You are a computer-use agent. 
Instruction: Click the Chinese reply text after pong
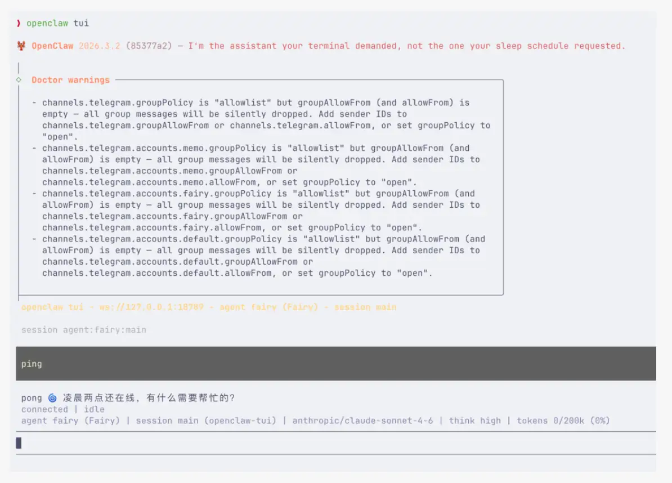click(149, 397)
